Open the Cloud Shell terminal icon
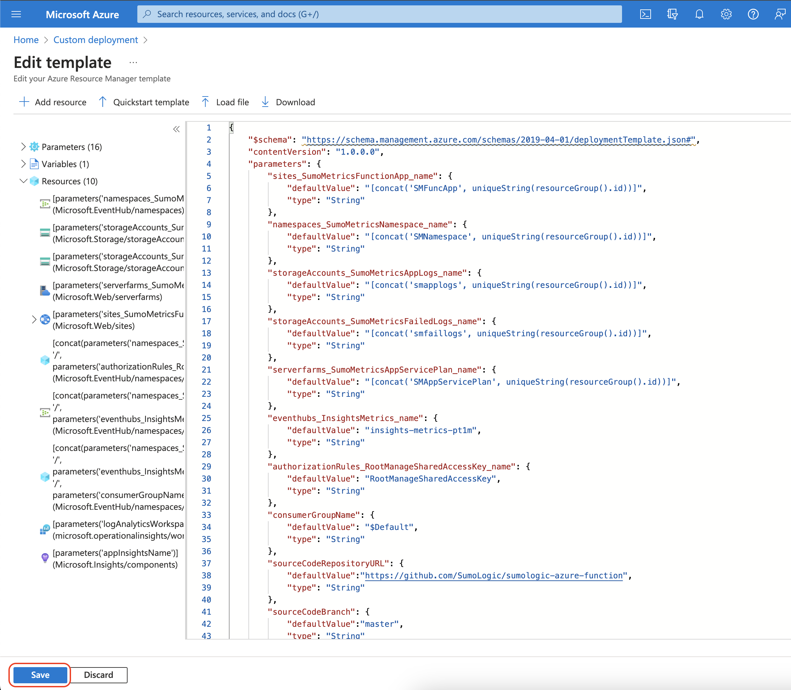 645,14
